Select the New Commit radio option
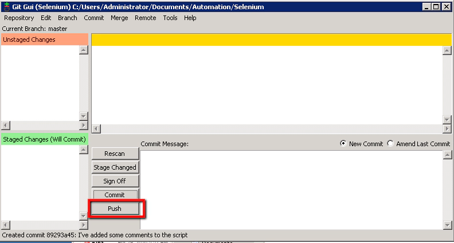 361,144
